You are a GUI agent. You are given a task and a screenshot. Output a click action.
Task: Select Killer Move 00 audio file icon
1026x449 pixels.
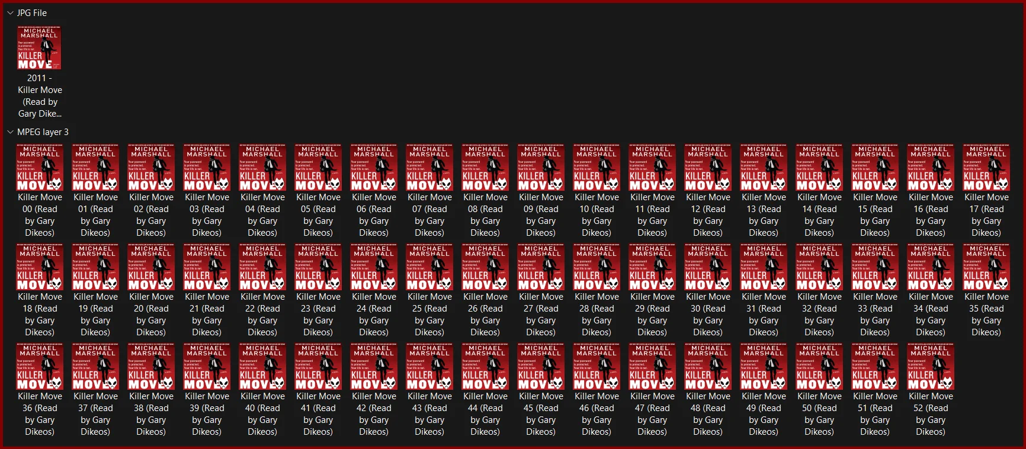[x=40, y=168]
